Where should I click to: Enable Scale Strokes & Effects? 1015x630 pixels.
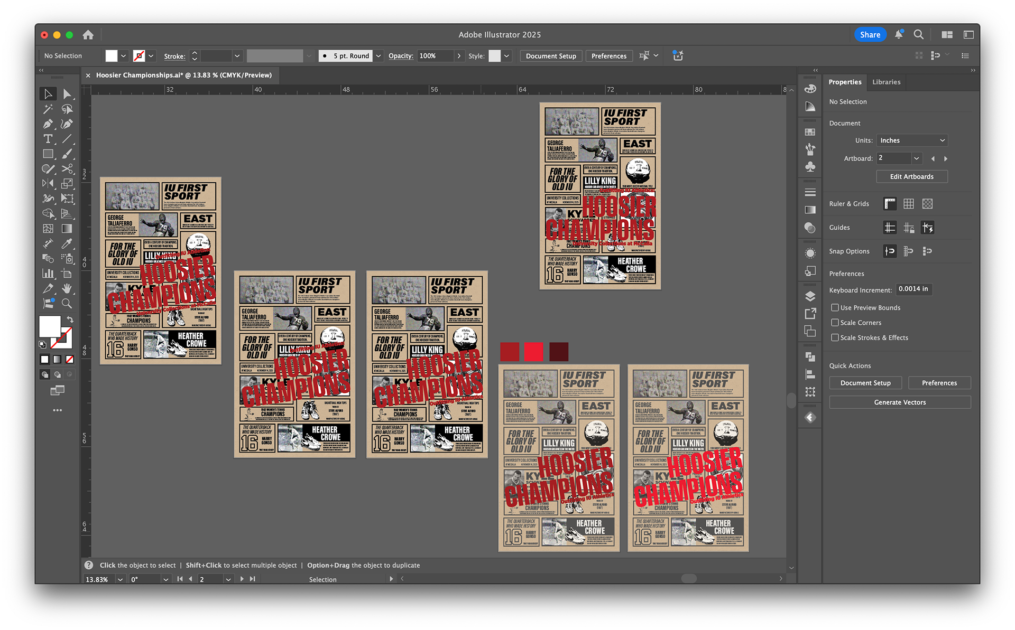coord(835,337)
